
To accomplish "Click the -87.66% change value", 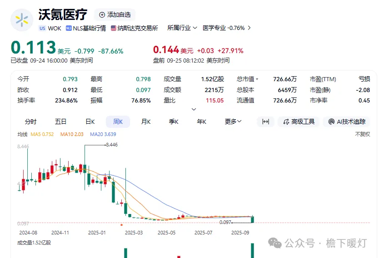I will 111,51.
